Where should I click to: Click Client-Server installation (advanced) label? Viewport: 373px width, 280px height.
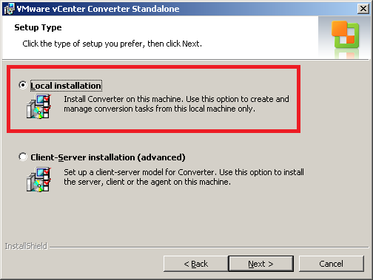pyautogui.click(x=108, y=157)
